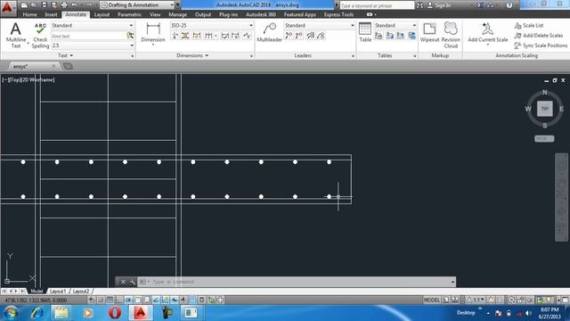Toggle Infer Constraints in status bar
This screenshot has height=321, width=570.
91,300
